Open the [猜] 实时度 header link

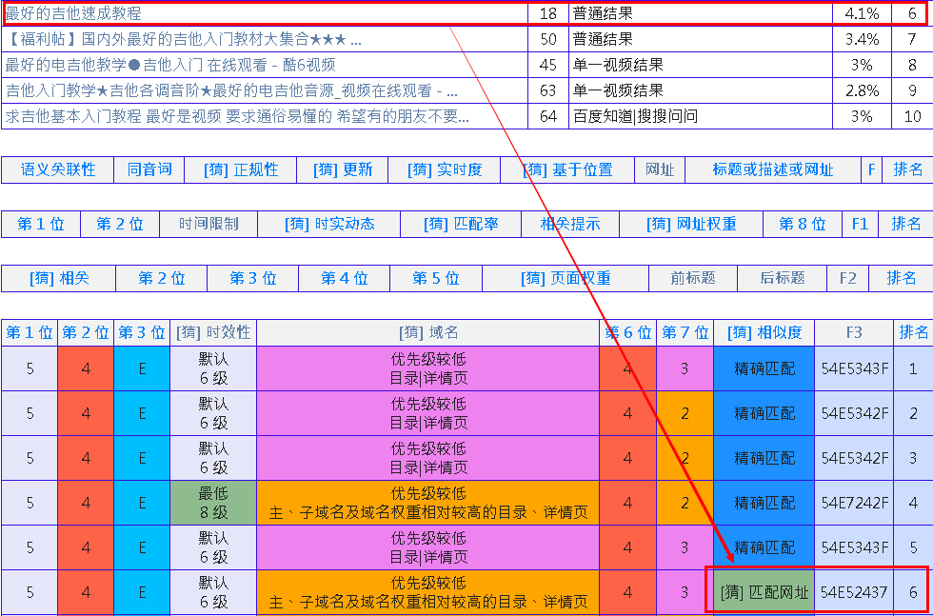point(445,169)
